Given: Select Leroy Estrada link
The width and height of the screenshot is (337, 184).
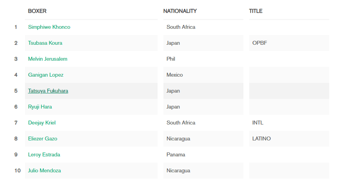Looking at the screenshot, I should [44, 154].
